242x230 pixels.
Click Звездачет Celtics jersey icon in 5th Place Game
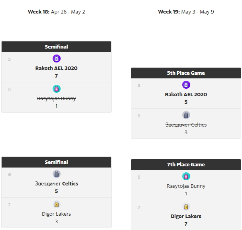click(x=186, y=115)
